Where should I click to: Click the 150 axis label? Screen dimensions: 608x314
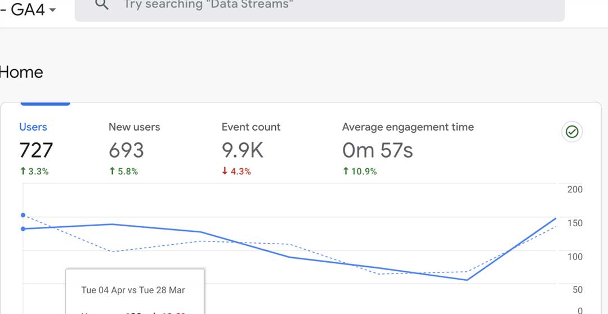pyautogui.click(x=575, y=223)
